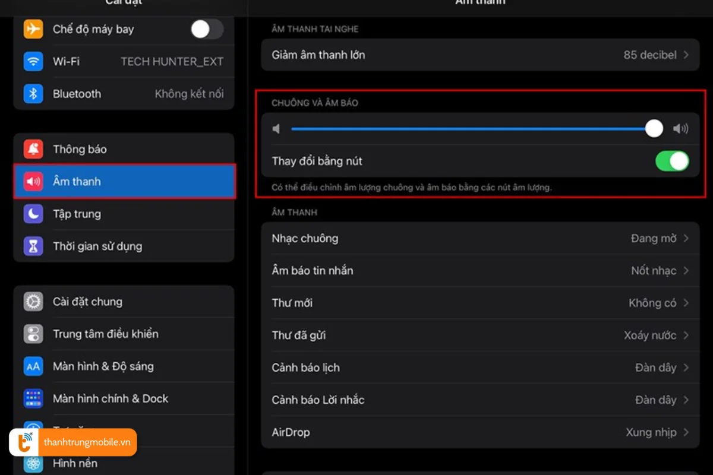Toggle Chế độ máy bay switch
The image size is (713, 475).
coord(207,28)
